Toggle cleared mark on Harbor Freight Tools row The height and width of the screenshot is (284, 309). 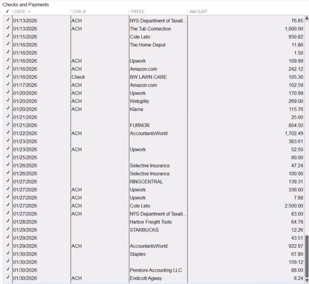pos(8,221)
